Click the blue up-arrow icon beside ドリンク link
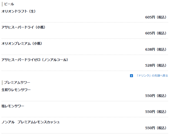The image size is (170, 134). coord(131,76)
